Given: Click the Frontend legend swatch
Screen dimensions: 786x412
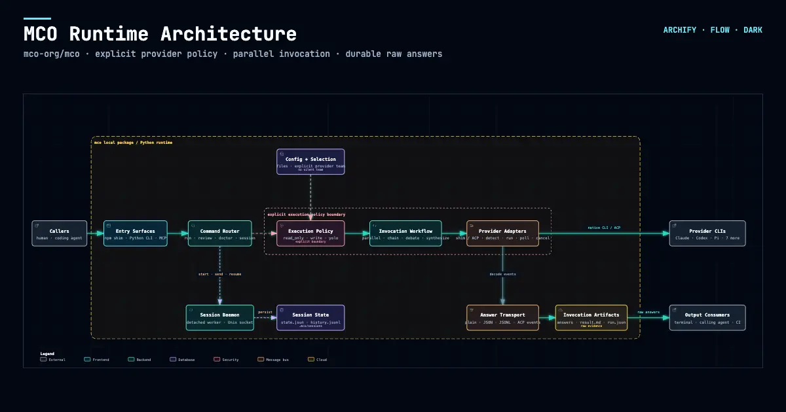Looking at the screenshot, I should coord(88,359).
